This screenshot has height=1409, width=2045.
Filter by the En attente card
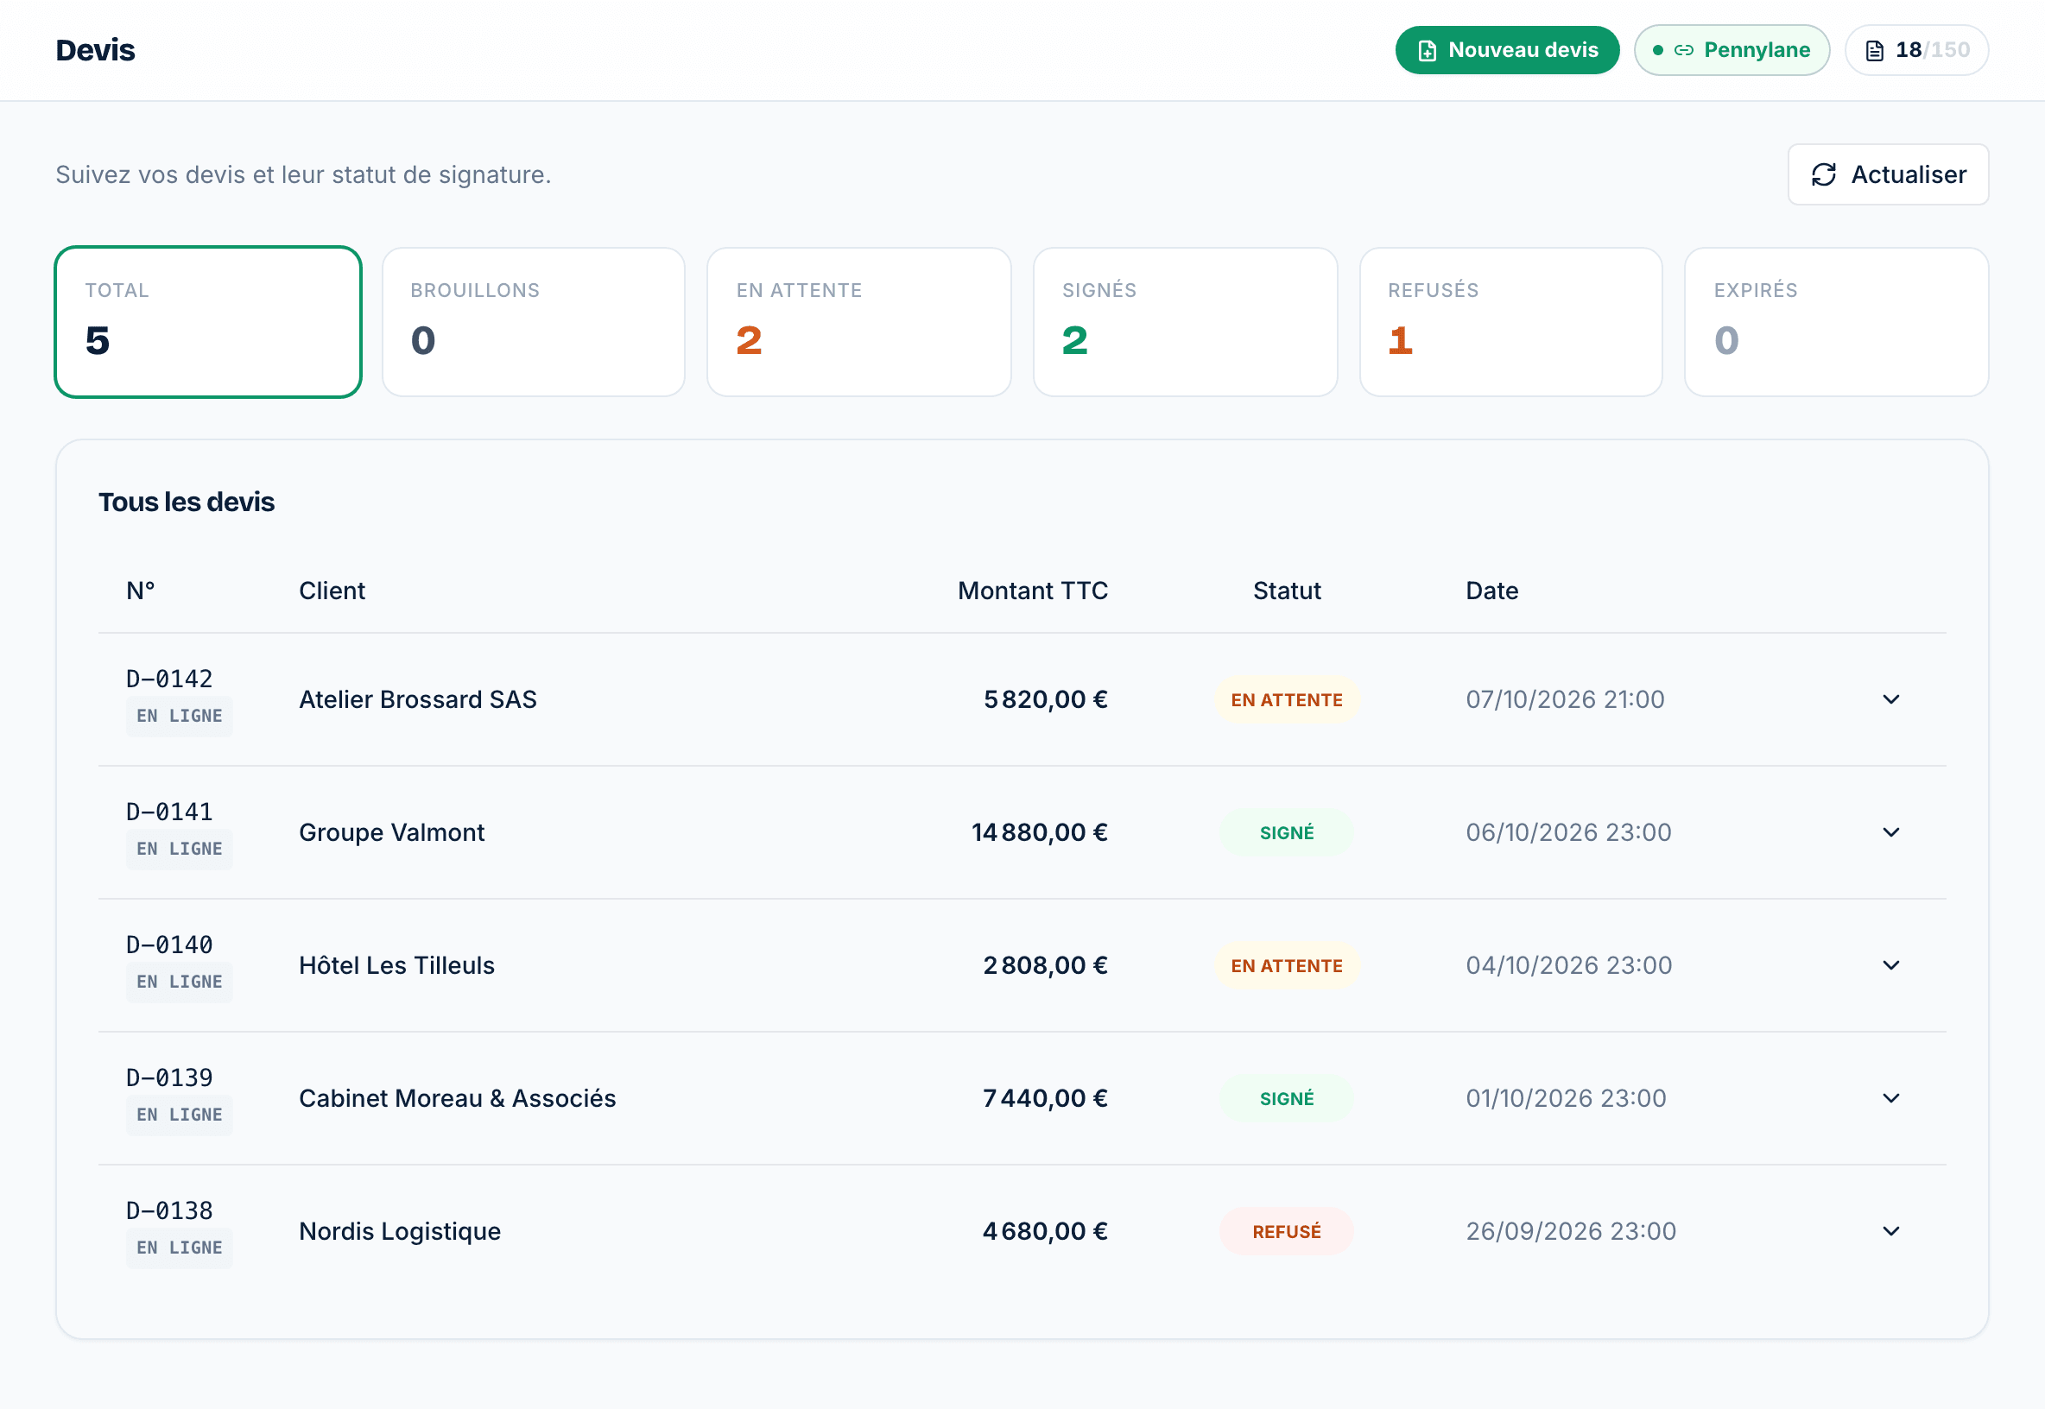859,322
